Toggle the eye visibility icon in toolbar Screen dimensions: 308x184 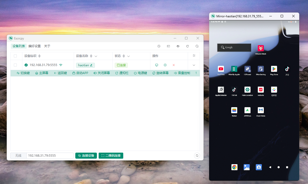pyautogui.click(x=178, y=46)
